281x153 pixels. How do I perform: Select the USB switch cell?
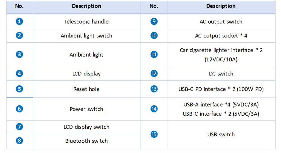[x=221, y=135]
